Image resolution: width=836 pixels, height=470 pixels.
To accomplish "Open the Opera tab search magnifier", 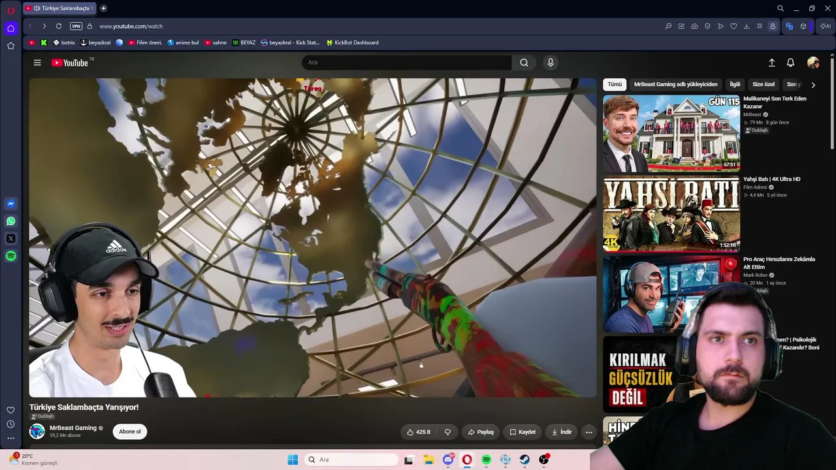I will [x=780, y=8].
